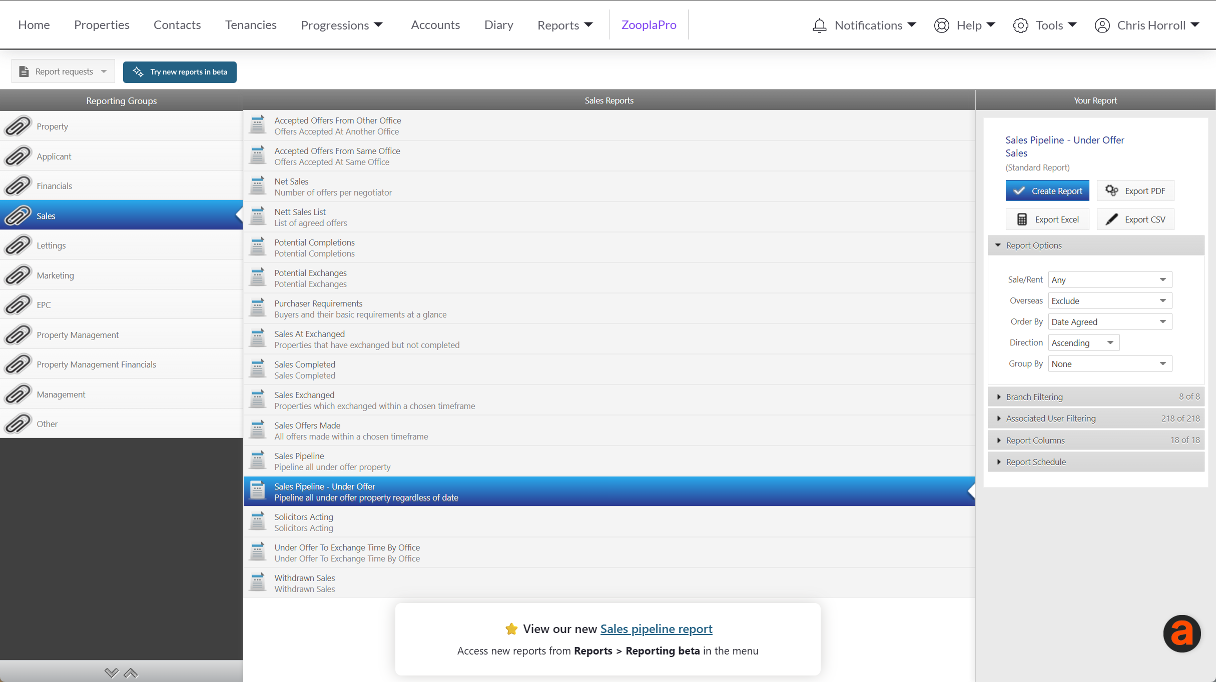Viewport: 1216px width, 682px height.
Task: Click the Tools gear icon
Action: (1021, 25)
